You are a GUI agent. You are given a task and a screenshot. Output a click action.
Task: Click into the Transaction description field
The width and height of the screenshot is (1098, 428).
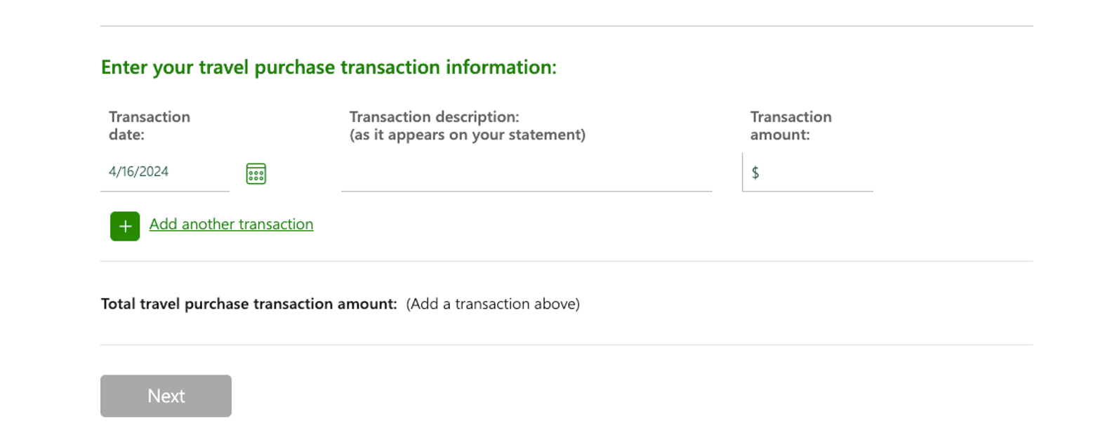[527, 174]
